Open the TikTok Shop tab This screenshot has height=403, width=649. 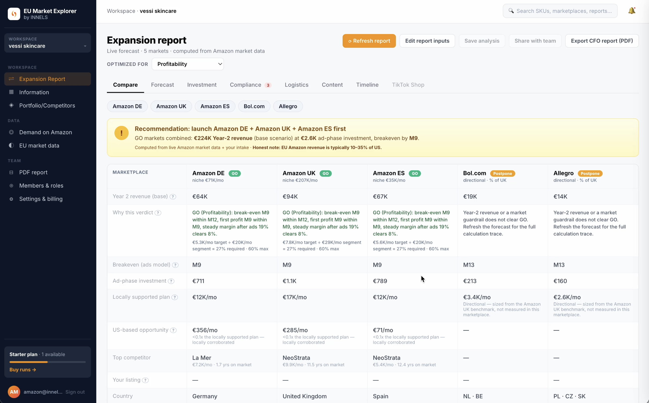pos(408,85)
